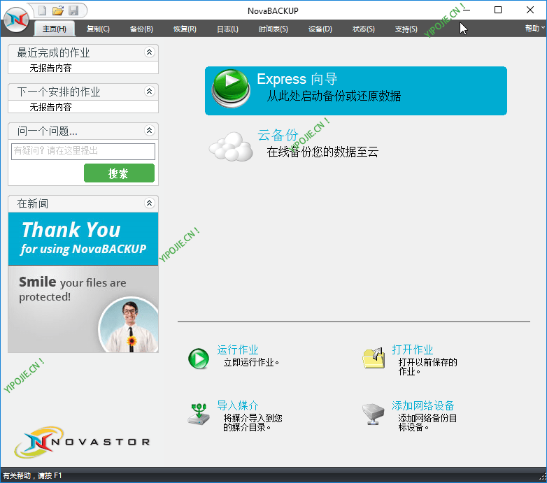Collapse the 最近完成的作业 panel

[149, 52]
